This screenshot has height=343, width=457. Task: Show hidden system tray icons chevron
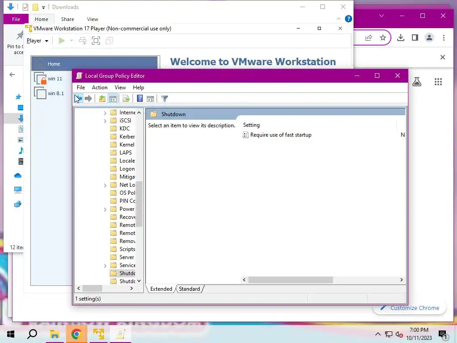(x=378, y=334)
